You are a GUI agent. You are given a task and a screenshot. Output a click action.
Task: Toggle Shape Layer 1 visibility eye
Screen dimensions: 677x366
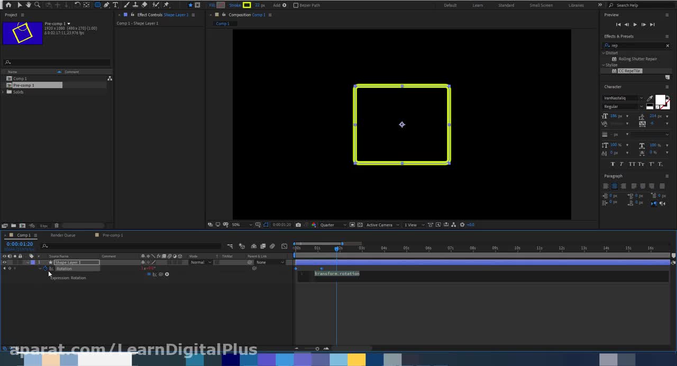coord(4,262)
